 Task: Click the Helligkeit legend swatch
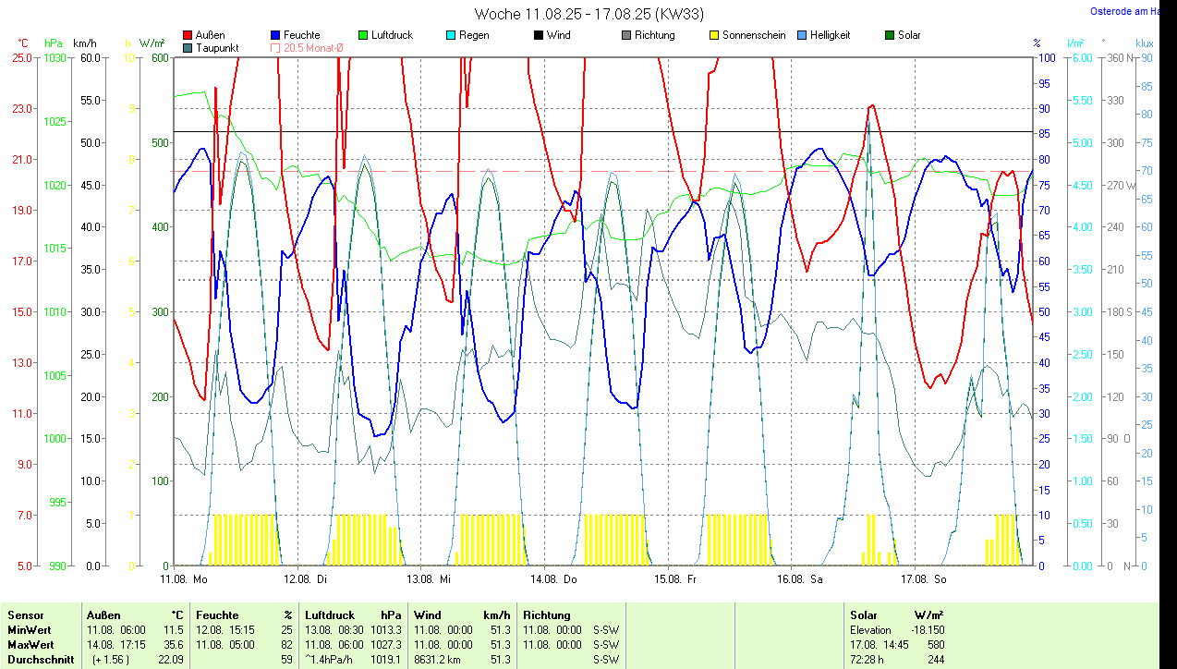[802, 35]
